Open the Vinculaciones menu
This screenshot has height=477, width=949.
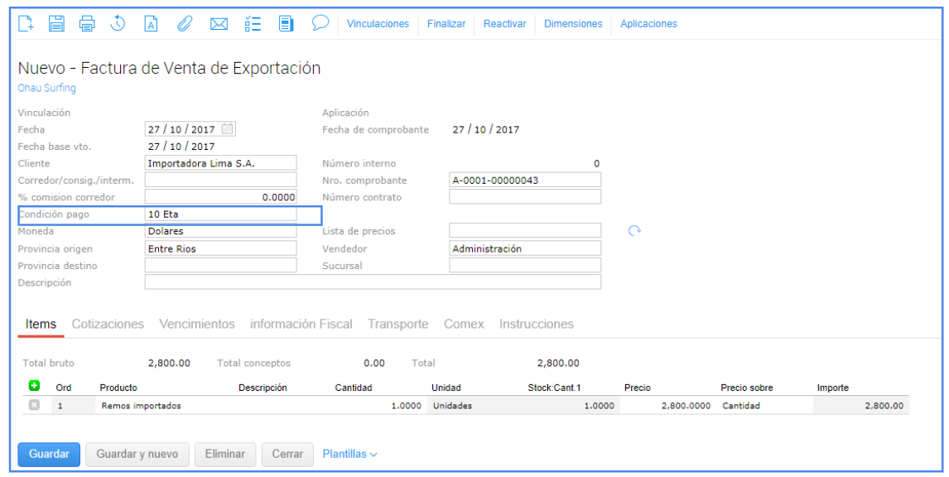378,24
